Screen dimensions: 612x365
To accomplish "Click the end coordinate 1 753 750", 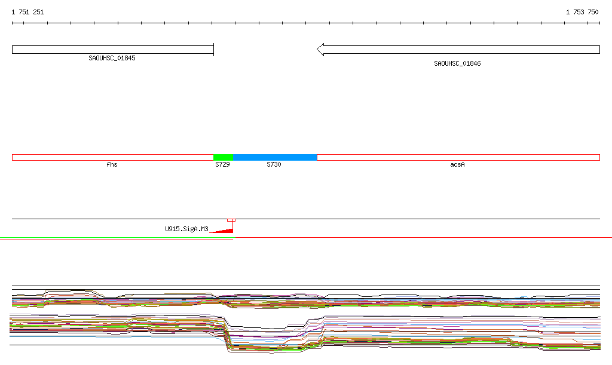I will pos(582,12).
